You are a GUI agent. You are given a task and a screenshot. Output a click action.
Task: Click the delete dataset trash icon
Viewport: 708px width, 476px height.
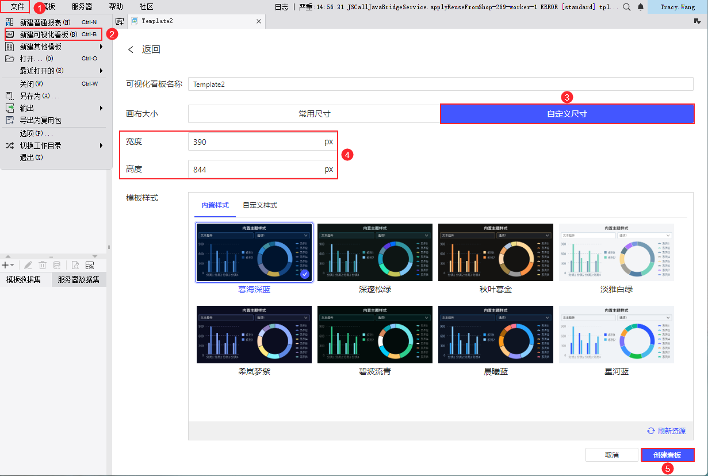(43, 265)
